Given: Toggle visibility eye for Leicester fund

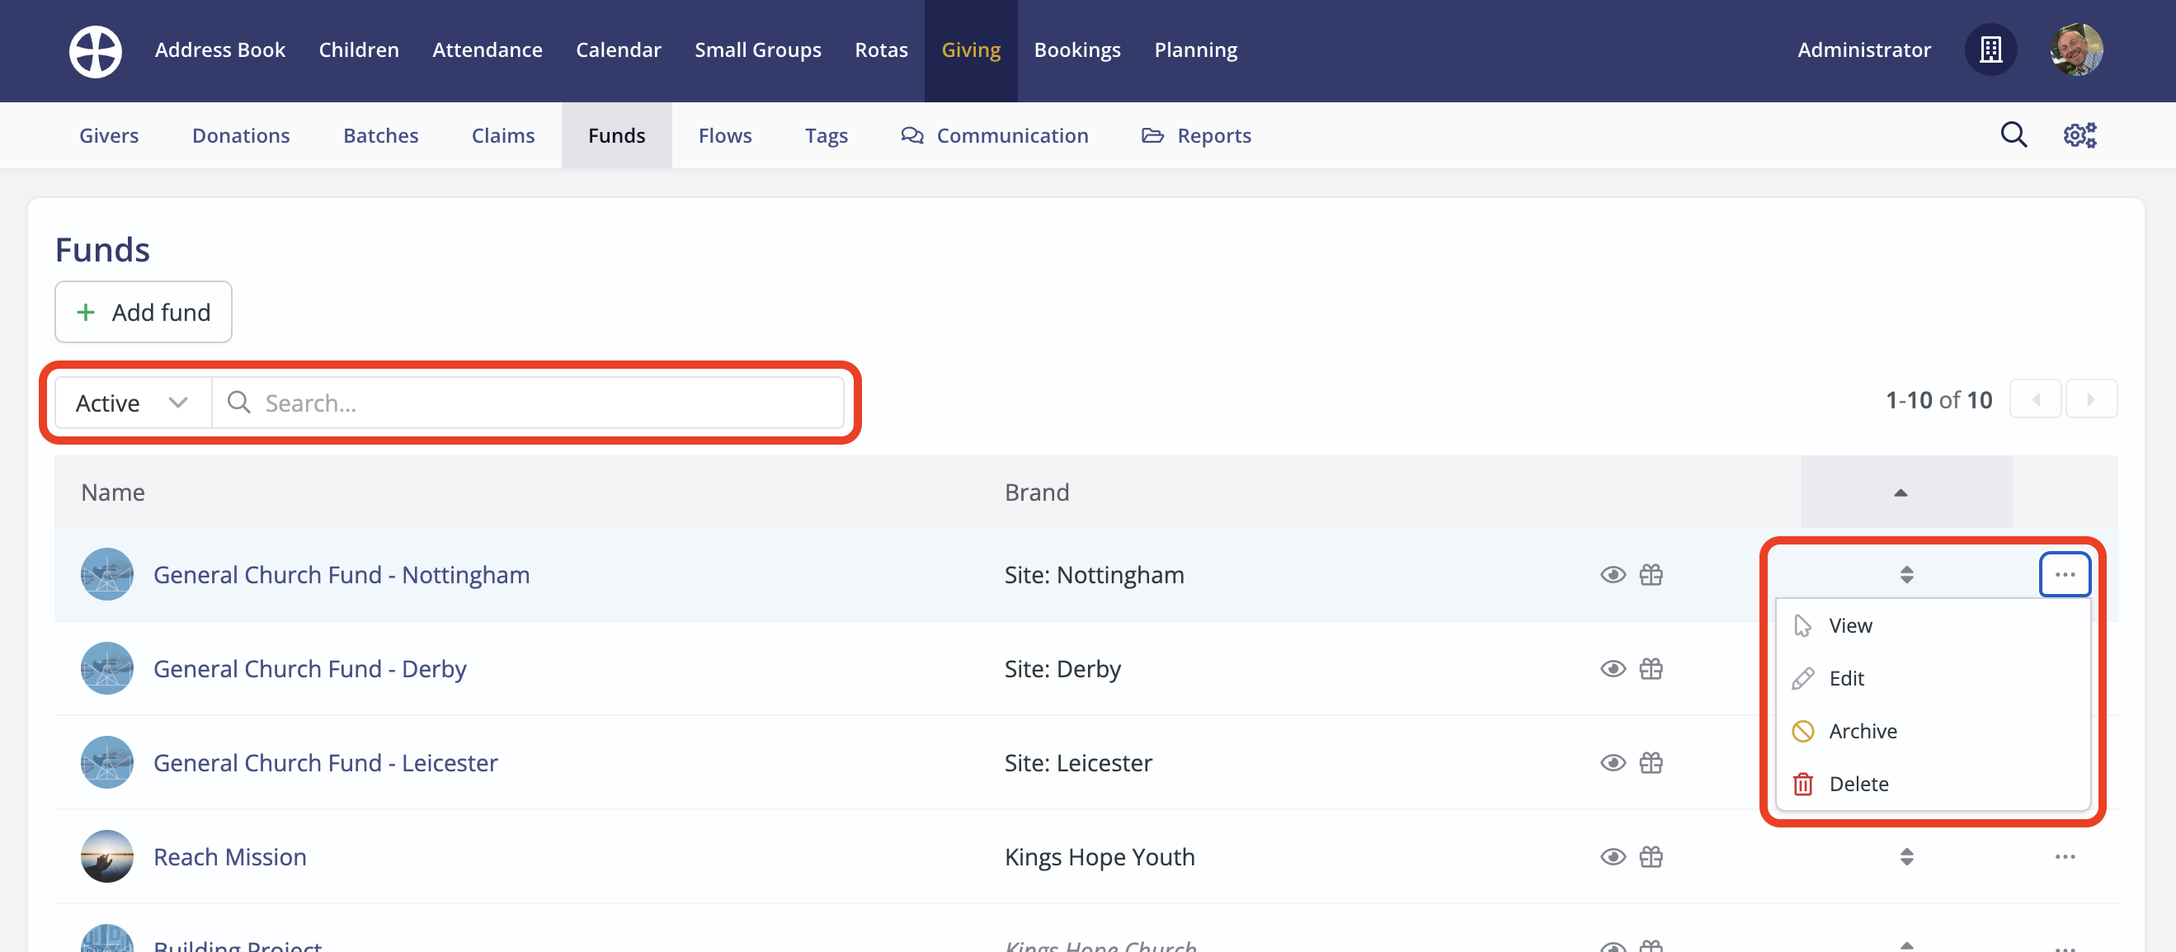Looking at the screenshot, I should click(1613, 763).
